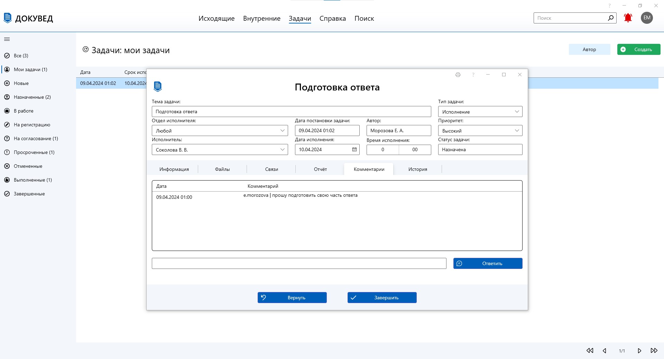664x359 pixels.
Task: Switch to the Информация tab
Action: [x=174, y=169]
